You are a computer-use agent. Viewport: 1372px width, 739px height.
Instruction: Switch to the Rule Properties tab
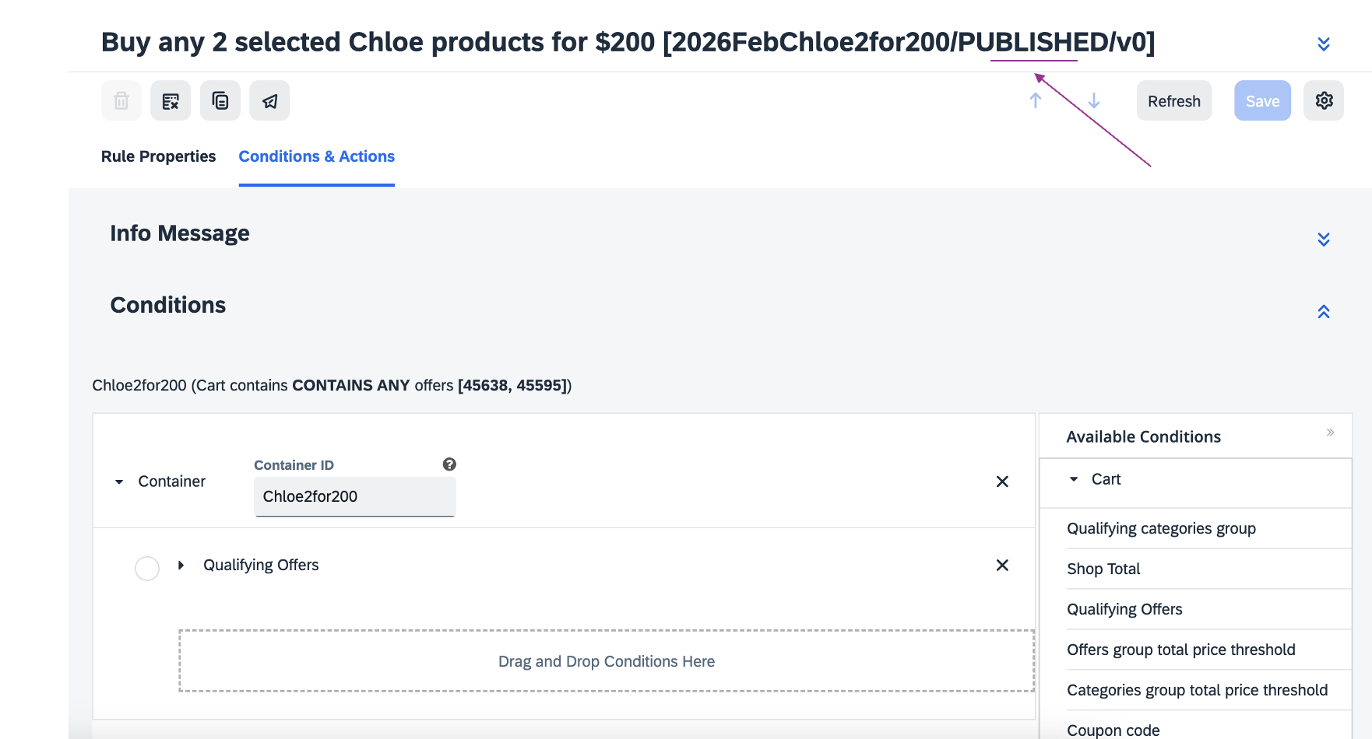pyautogui.click(x=158, y=156)
